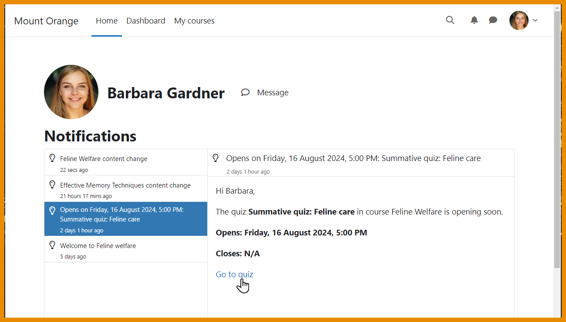Screen dimensions: 566x322
Task: Open the user avatar menu in header
Action: (x=519, y=20)
